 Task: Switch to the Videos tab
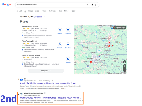pyautogui.click(x=37, y=11)
